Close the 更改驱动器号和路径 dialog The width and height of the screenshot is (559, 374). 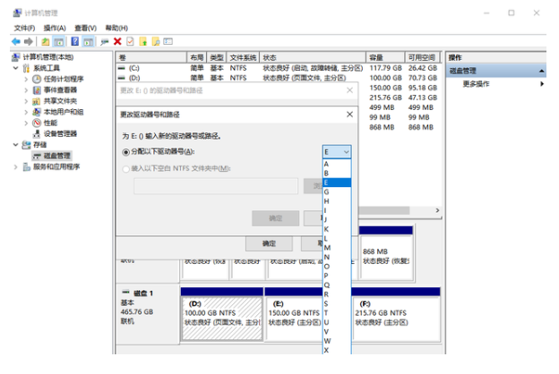349,115
